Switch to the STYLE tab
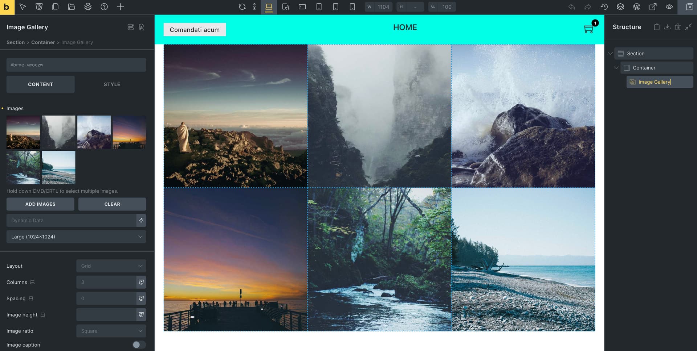 (112, 84)
